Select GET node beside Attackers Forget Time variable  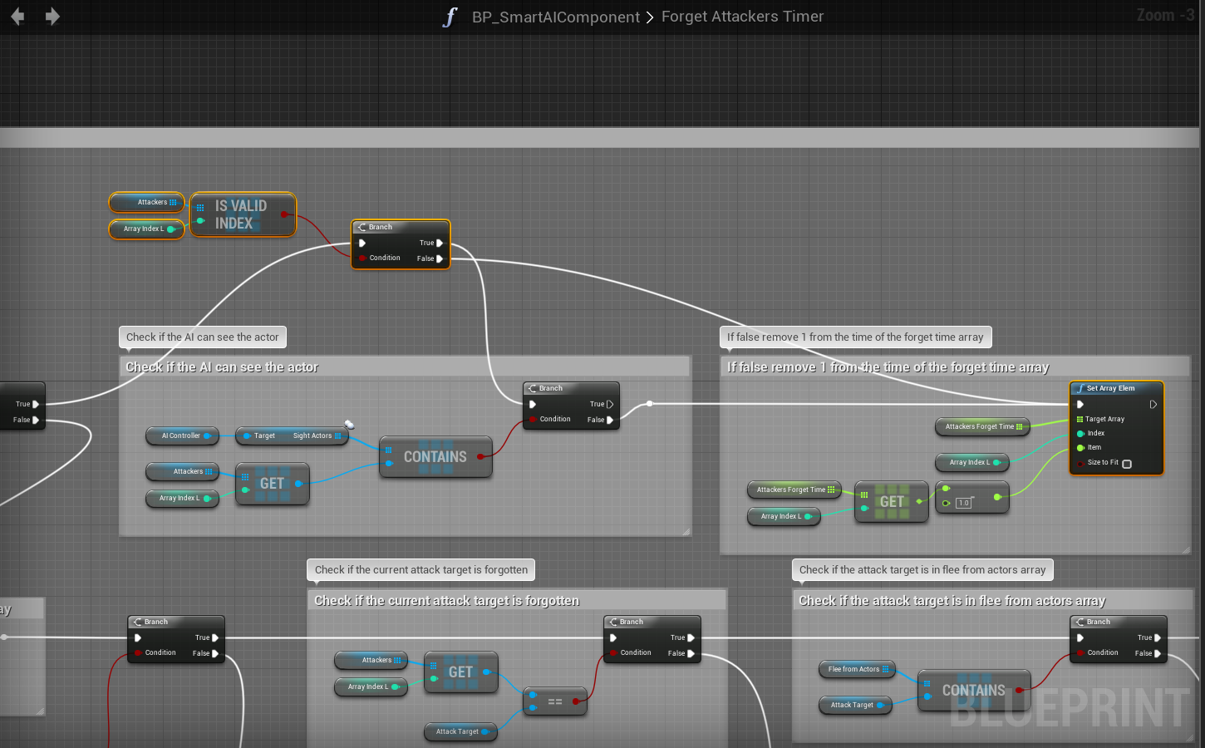click(x=891, y=502)
